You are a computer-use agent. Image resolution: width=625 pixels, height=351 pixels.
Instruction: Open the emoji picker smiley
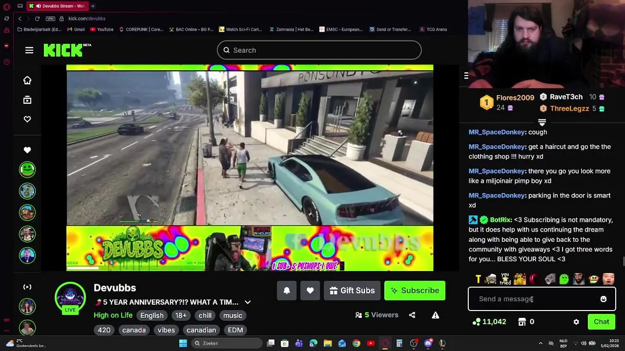[x=604, y=299]
